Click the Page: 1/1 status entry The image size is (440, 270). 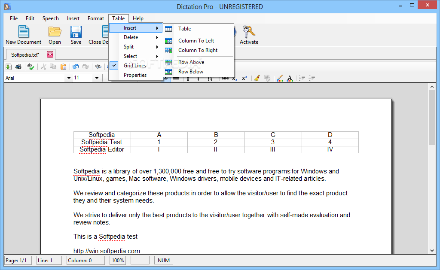[x=17, y=261]
